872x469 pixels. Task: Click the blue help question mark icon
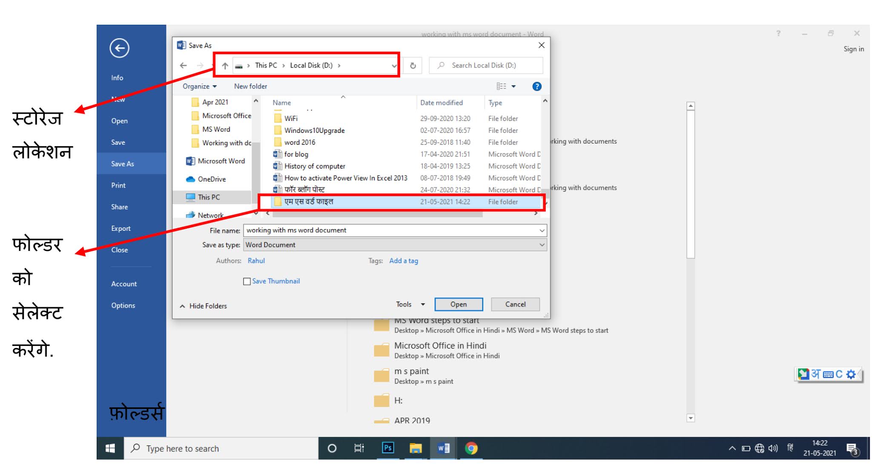[x=536, y=86]
